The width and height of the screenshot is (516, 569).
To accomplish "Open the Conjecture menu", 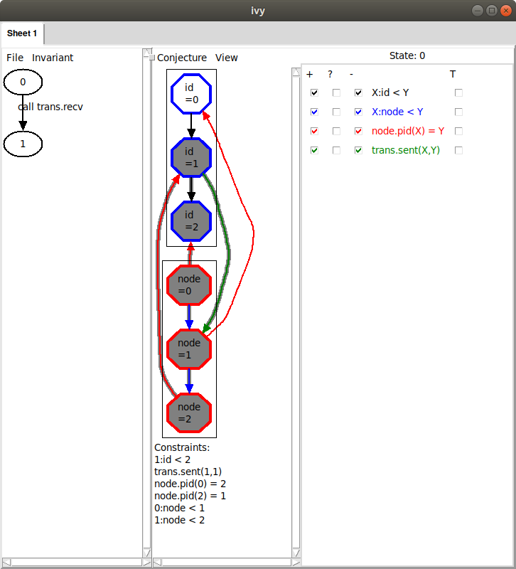I will click(182, 58).
